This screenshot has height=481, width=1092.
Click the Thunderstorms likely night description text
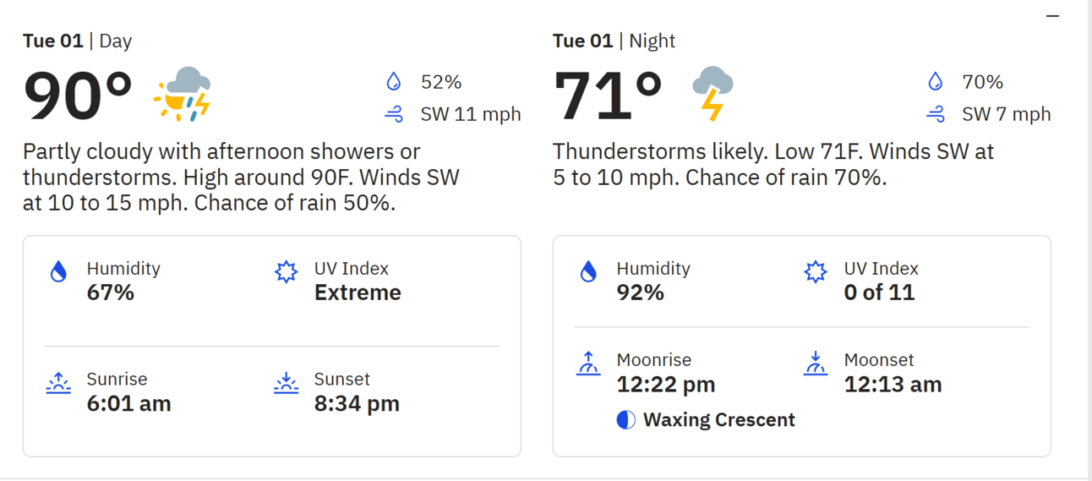tap(773, 165)
